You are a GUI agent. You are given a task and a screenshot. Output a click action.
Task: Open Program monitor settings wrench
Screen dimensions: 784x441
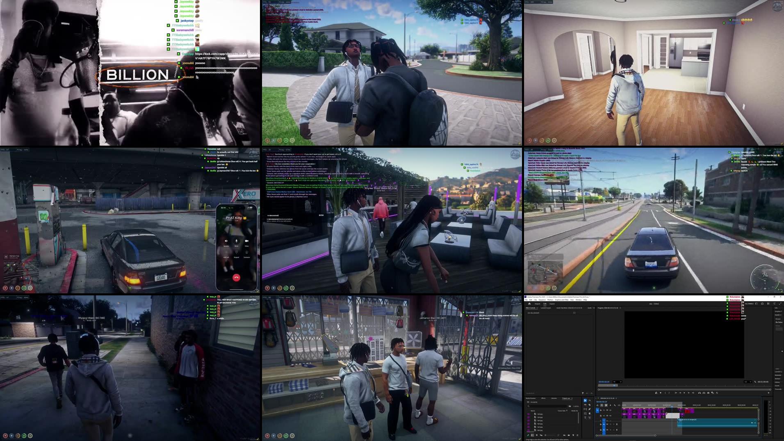point(755,382)
